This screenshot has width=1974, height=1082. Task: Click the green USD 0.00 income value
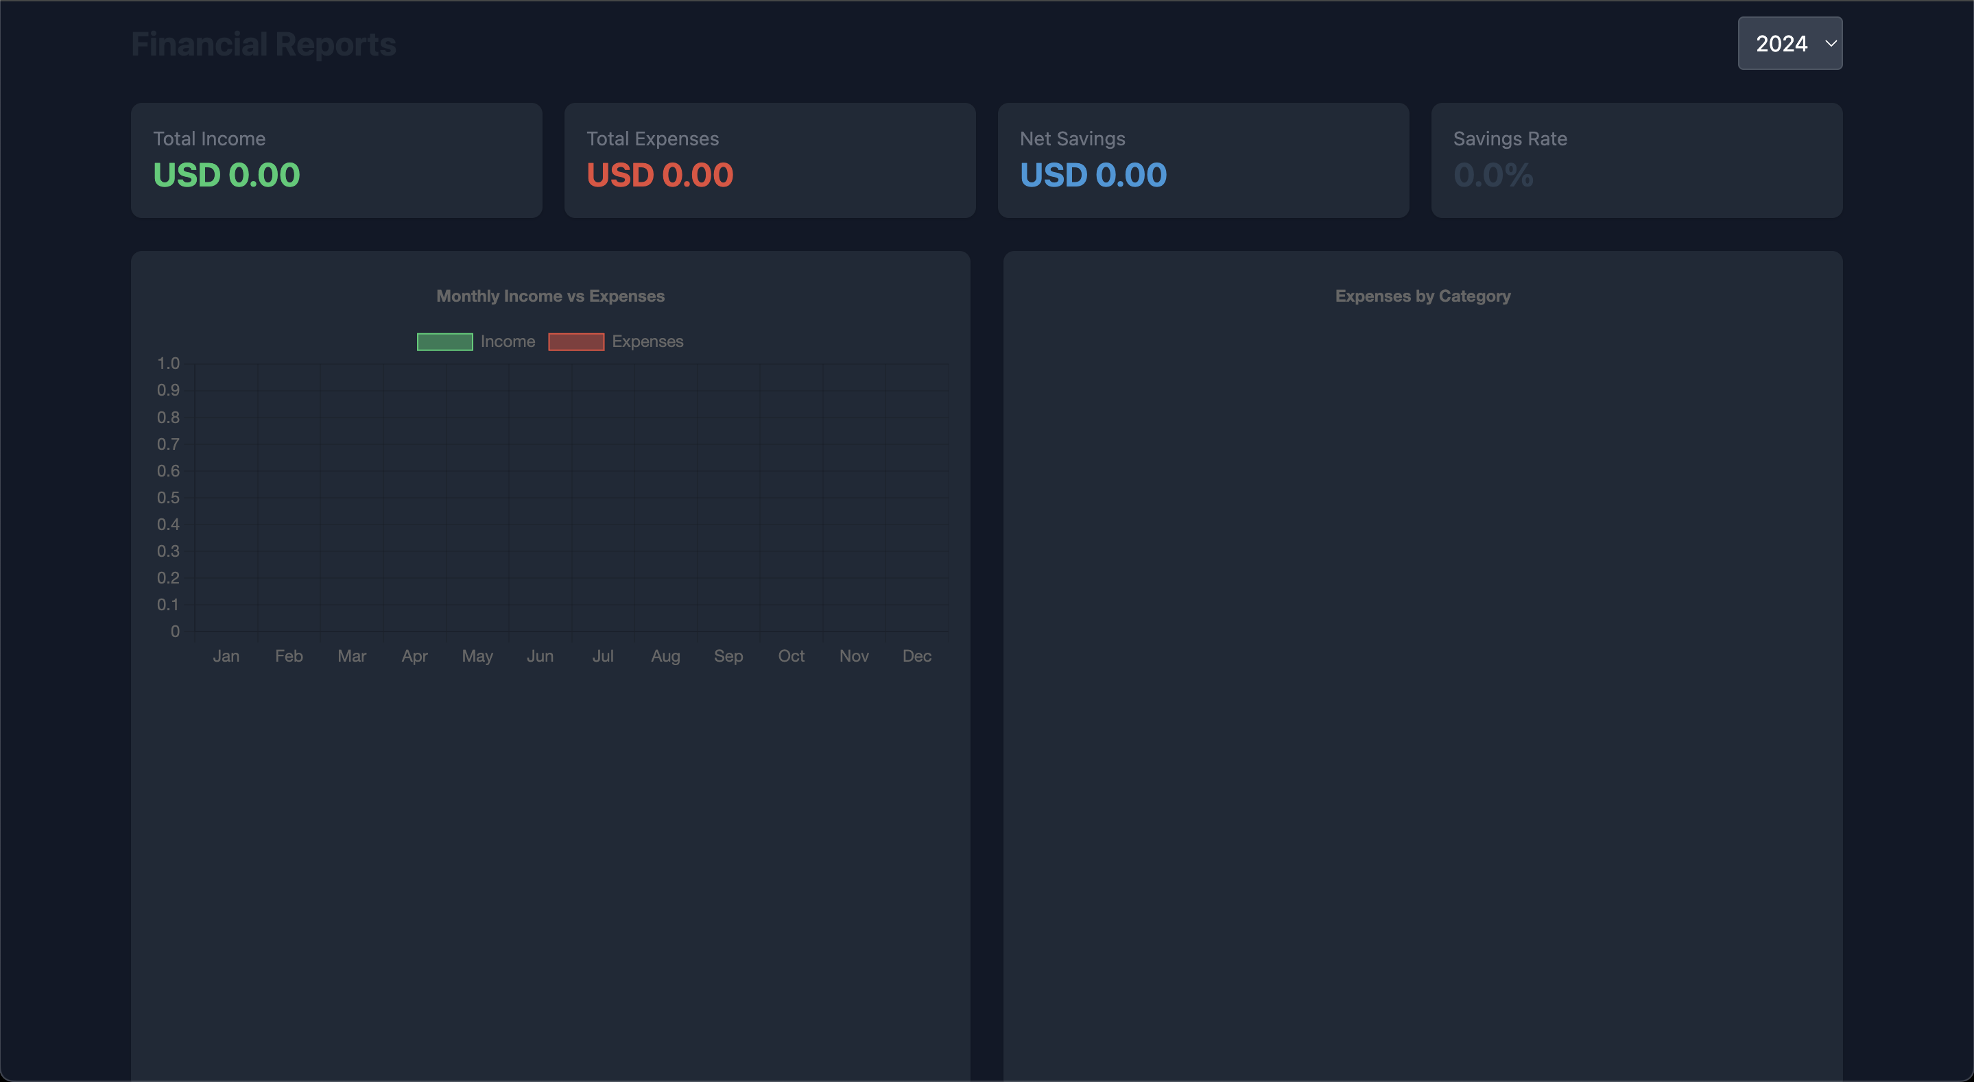click(x=226, y=175)
